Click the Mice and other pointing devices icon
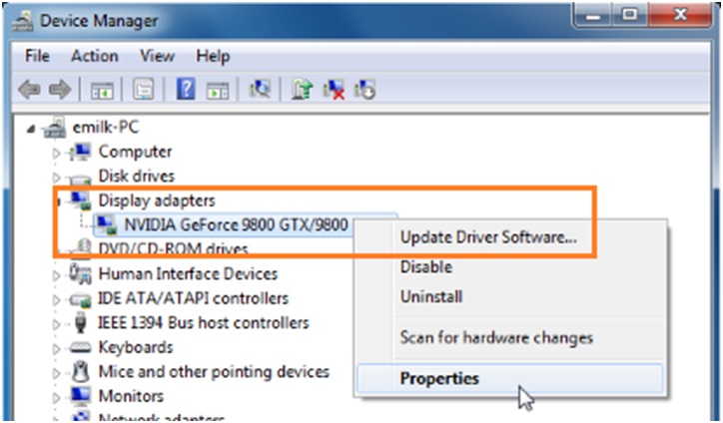The image size is (723, 423). tap(80, 372)
